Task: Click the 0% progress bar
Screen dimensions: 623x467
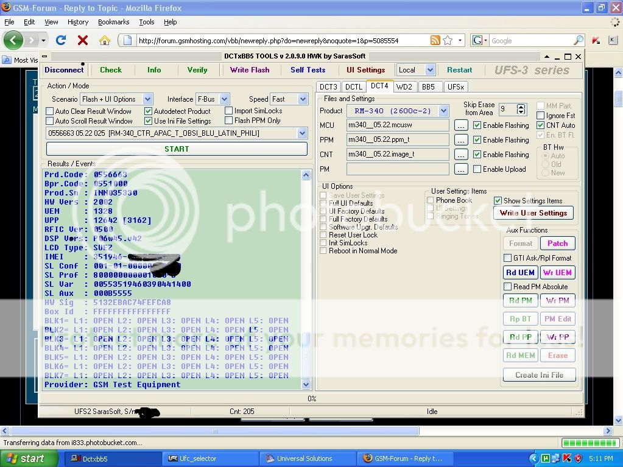Action: click(312, 399)
